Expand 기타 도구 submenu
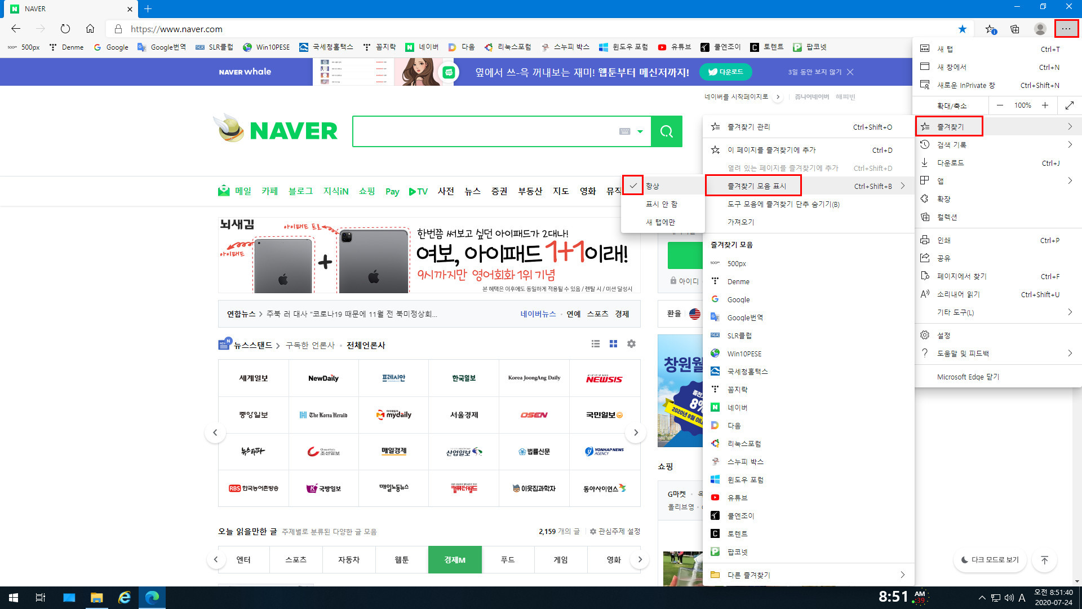The width and height of the screenshot is (1082, 609). [998, 312]
